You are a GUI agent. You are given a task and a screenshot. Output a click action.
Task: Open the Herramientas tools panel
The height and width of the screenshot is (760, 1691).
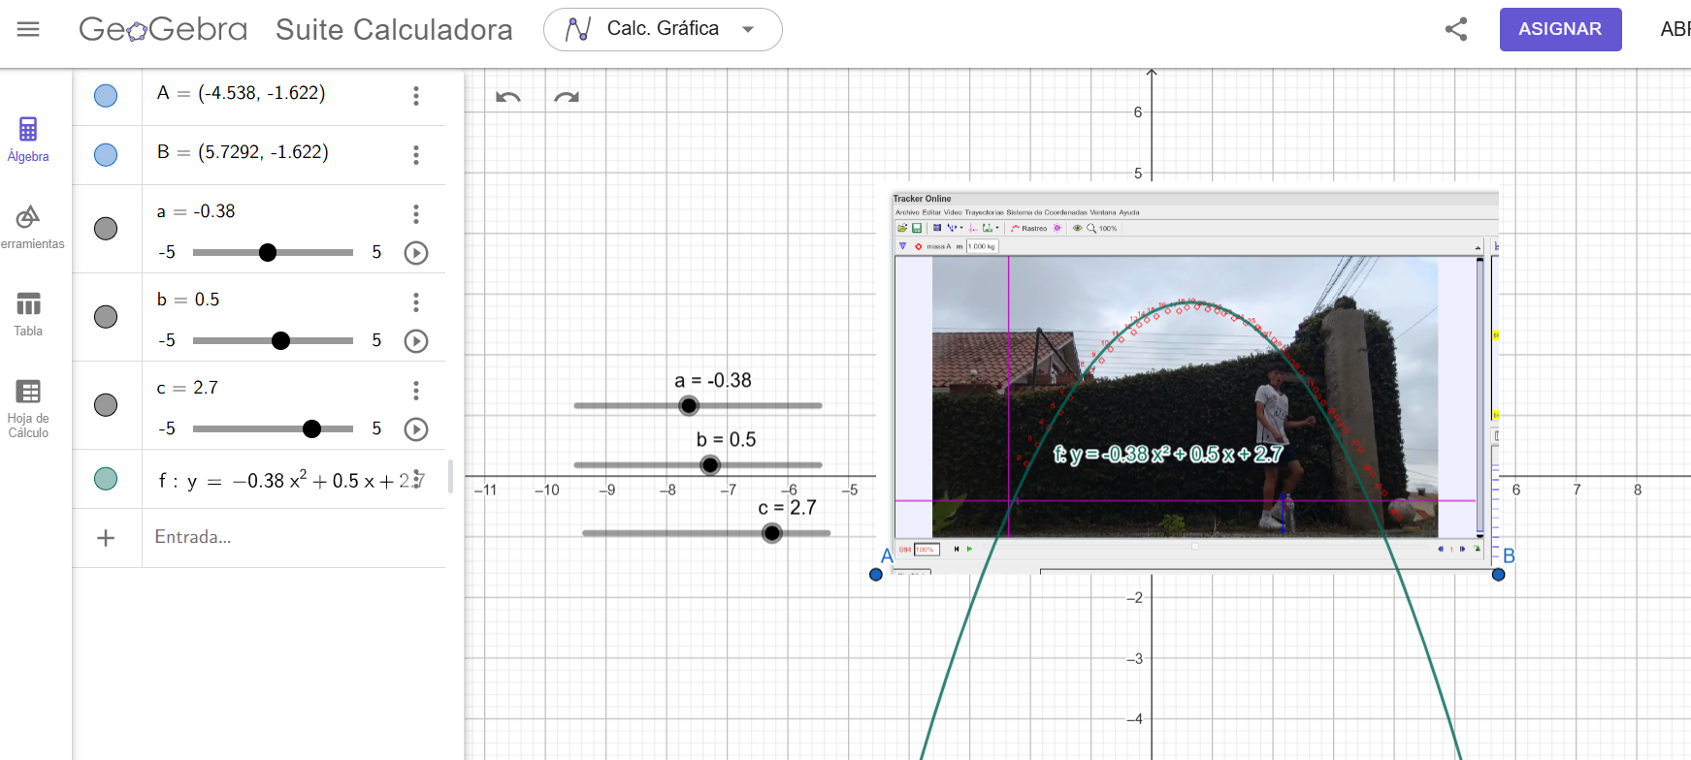pyautogui.click(x=28, y=226)
